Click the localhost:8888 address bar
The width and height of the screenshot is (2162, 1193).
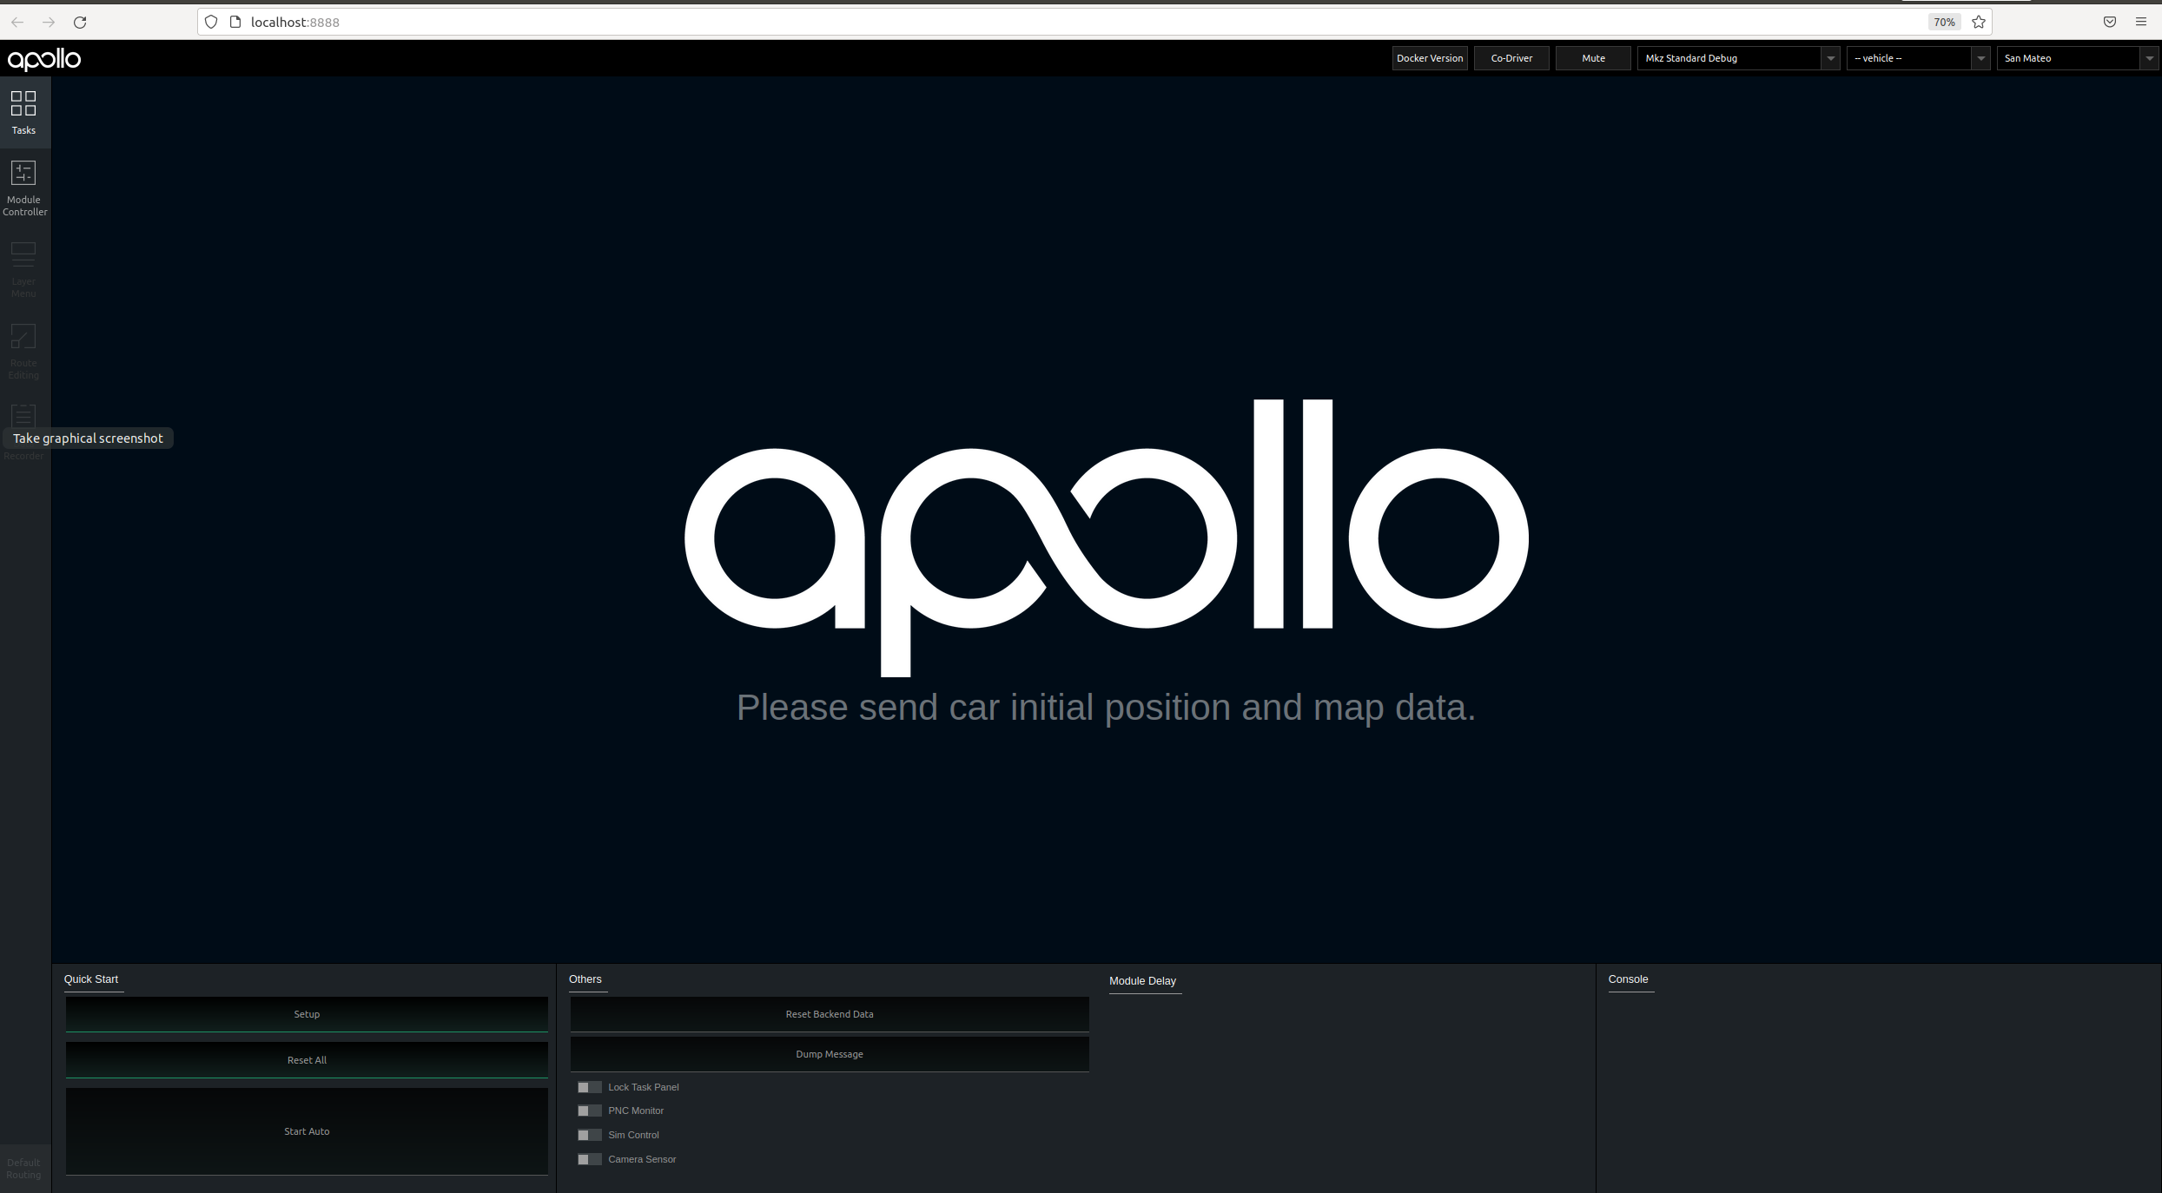pyautogui.click(x=1042, y=22)
